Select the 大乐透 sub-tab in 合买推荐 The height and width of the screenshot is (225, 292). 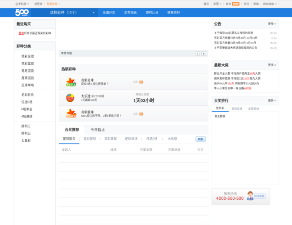pos(173,139)
